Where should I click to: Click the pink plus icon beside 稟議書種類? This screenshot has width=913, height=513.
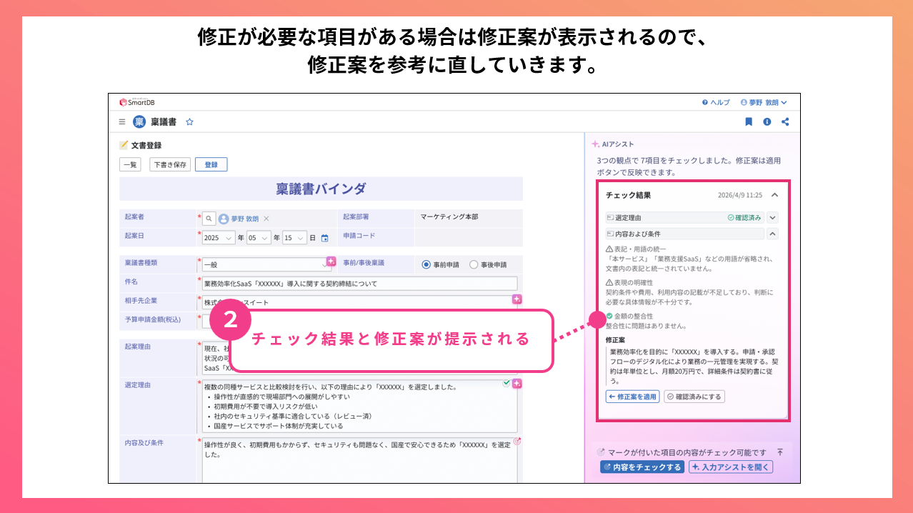pos(331,262)
